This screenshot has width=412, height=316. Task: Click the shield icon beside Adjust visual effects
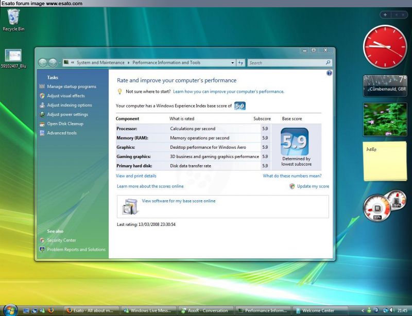(42, 96)
